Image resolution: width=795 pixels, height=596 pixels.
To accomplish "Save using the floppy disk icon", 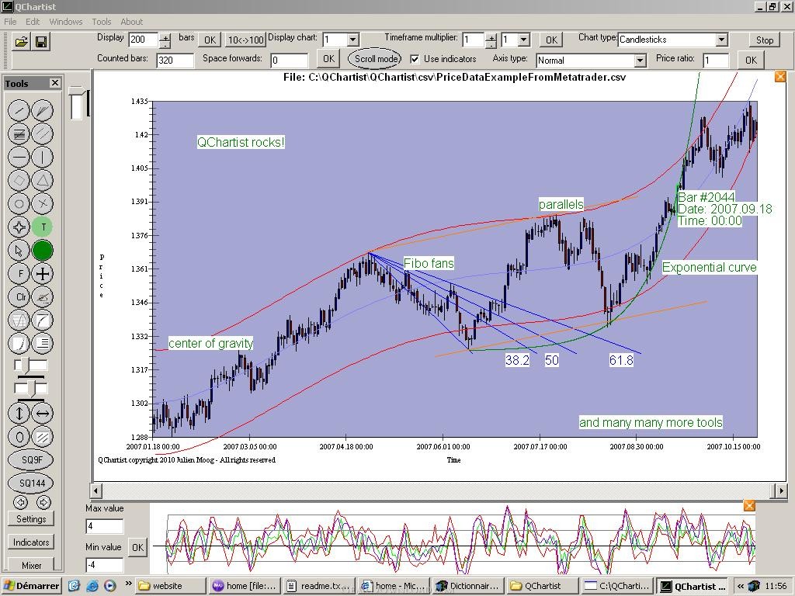I will click(x=42, y=42).
